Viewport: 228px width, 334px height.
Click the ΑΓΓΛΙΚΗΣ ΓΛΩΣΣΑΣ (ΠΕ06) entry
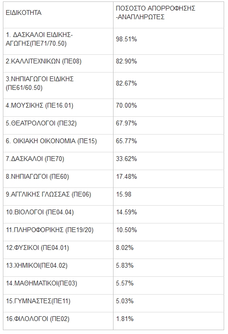[x=49, y=195]
